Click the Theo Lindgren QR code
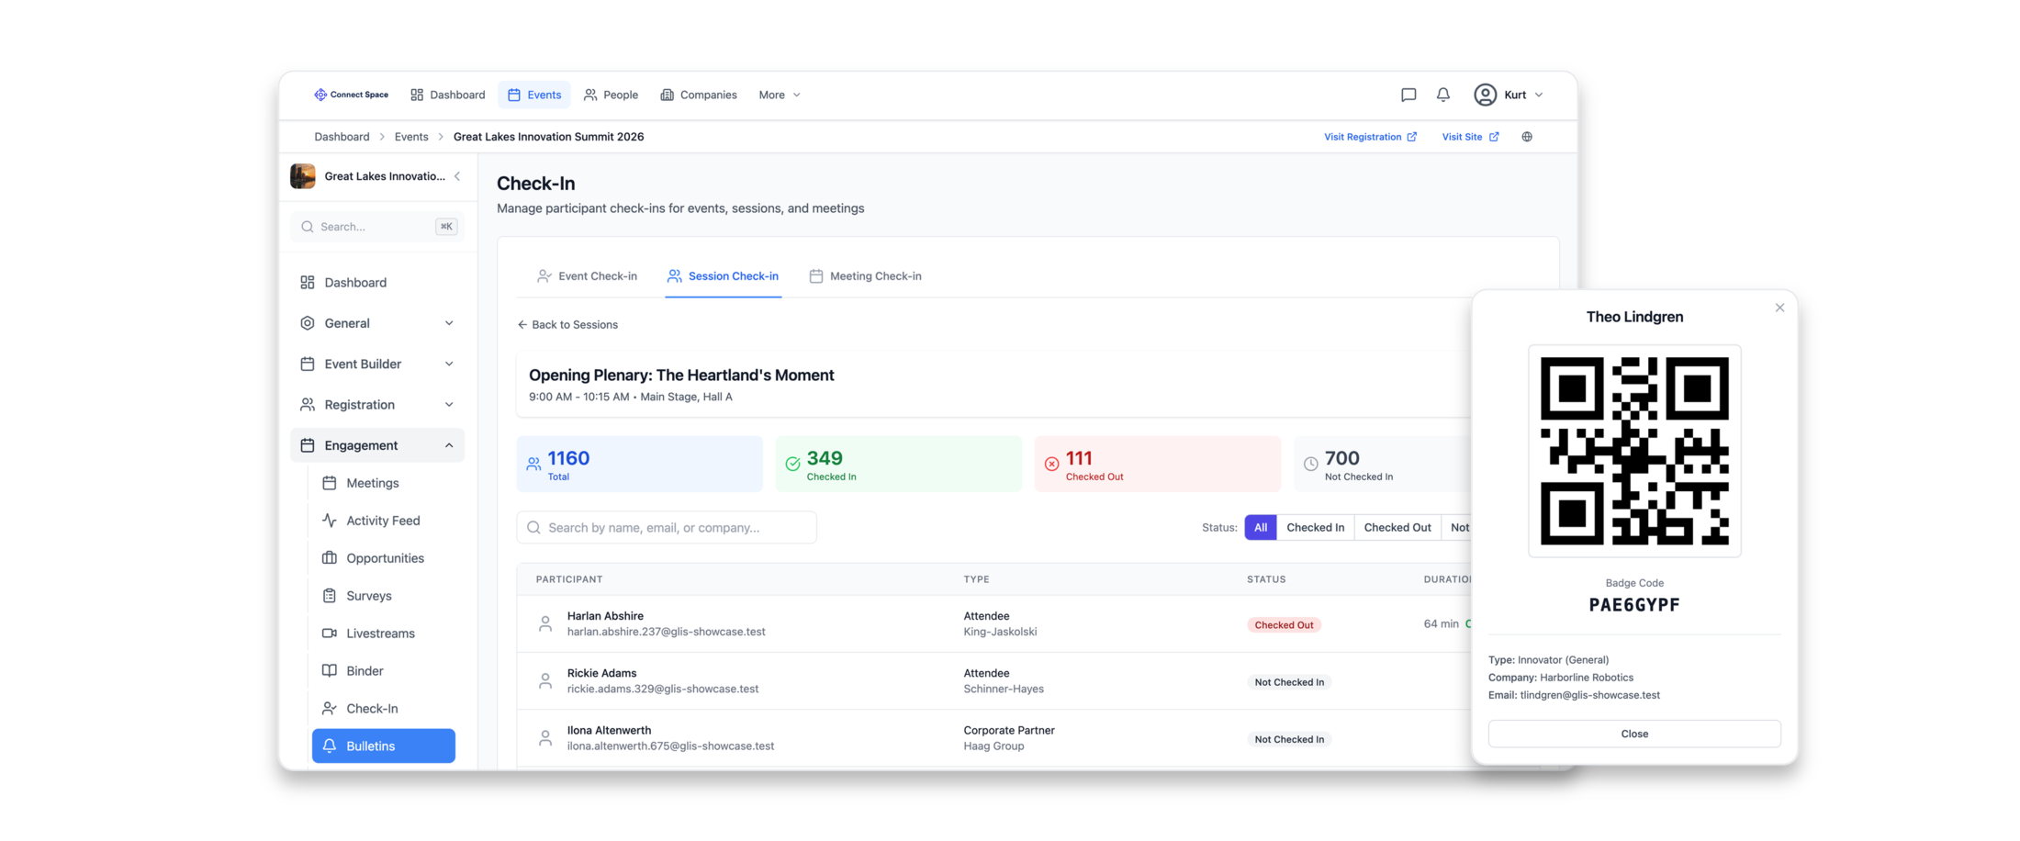Screen dimensions: 2020x841 pyautogui.click(x=1634, y=451)
